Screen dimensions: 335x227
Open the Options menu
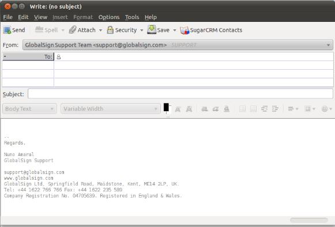tap(109, 17)
